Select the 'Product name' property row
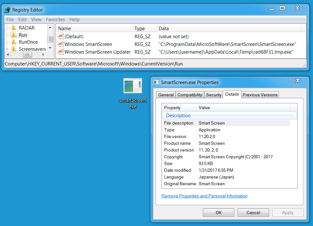This screenshot has width=313, height=226. [226, 143]
